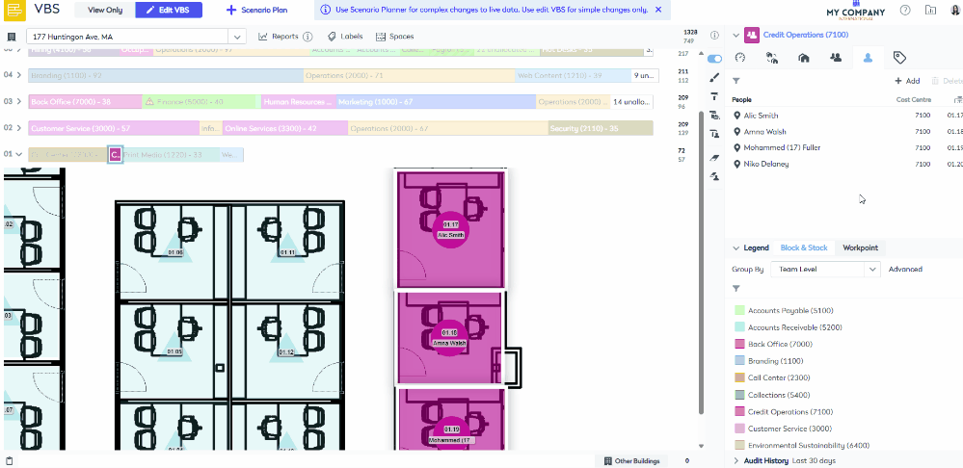963x468 pixels.
Task: Toggle the blue switch above brush tool
Action: click(714, 59)
